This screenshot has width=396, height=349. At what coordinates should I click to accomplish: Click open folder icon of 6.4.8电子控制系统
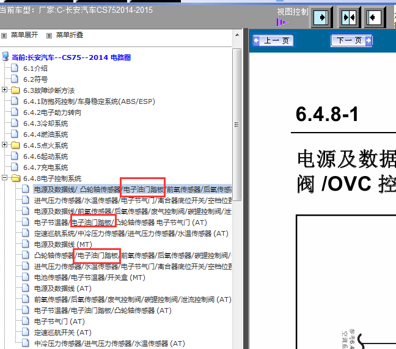pos(16,178)
